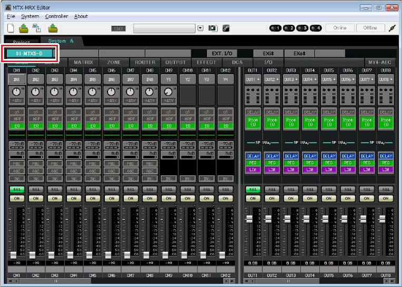Click the link chain toolbar icon
This screenshot has width=402, height=287.
point(226,28)
